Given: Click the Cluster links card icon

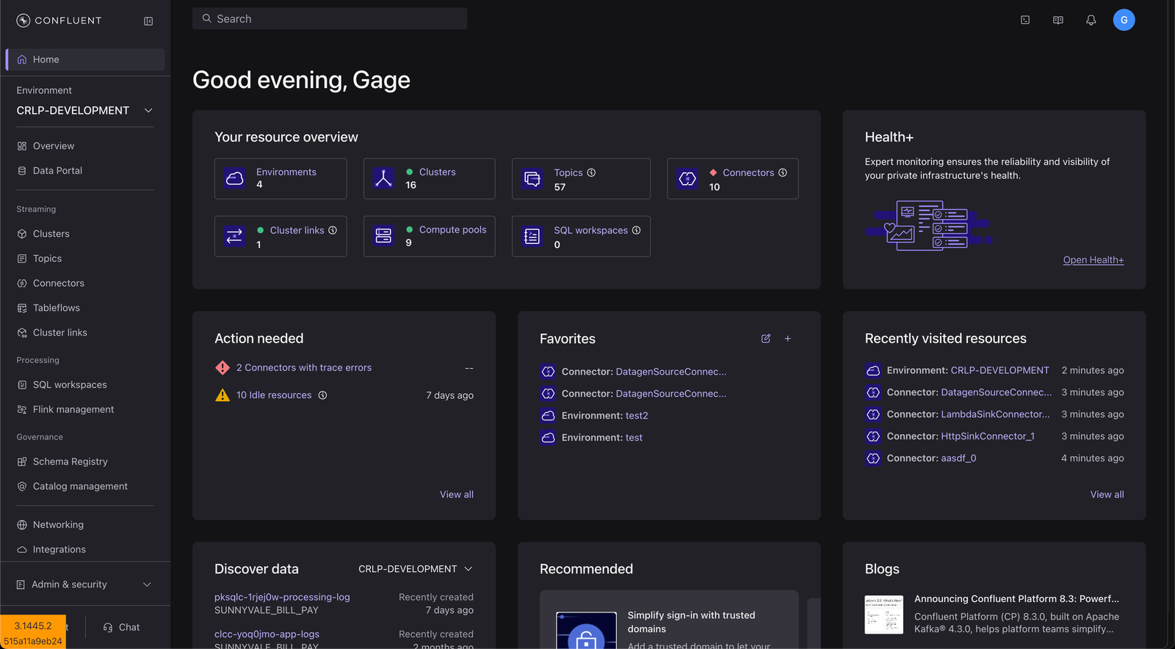Looking at the screenshot, I should click(x=235, y=236).
